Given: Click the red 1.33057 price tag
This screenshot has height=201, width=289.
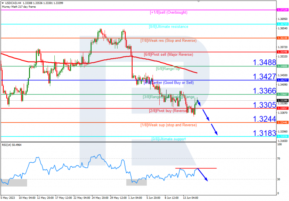Looking at the screenshot, I should (283, 108).
